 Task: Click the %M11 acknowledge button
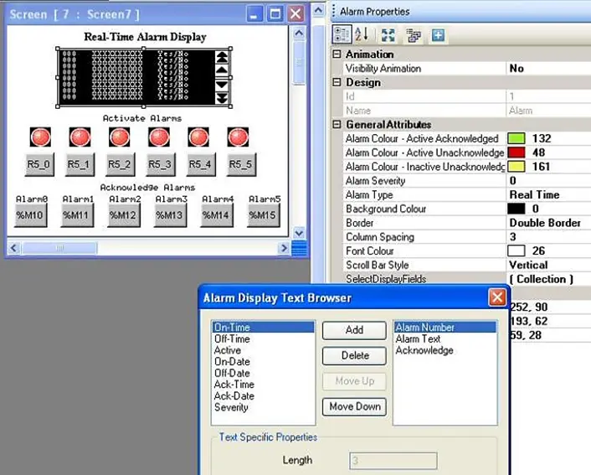pyautogui.click(x=77, y=215)
